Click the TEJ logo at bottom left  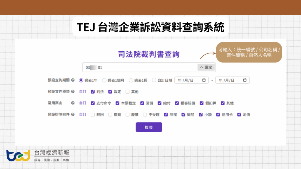[x=18, y=156]
